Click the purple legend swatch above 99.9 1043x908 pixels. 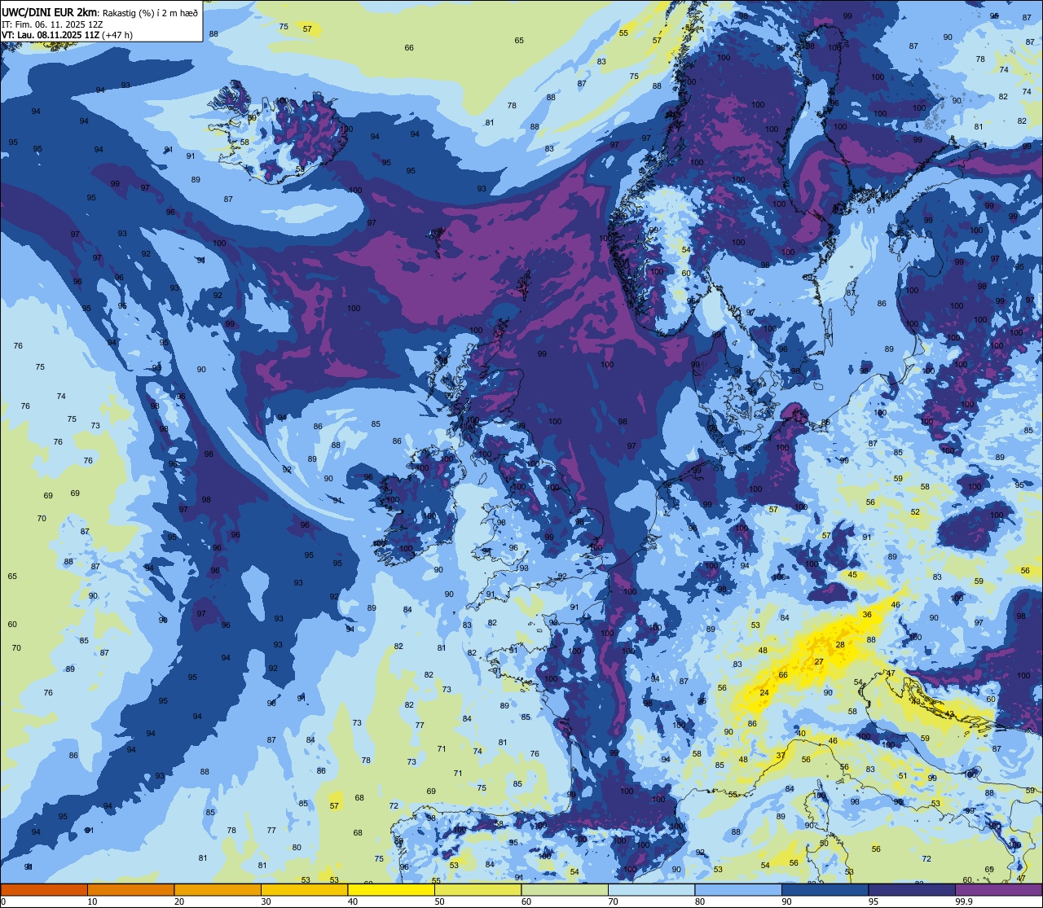pyautogui.click(x=998, y=889)
